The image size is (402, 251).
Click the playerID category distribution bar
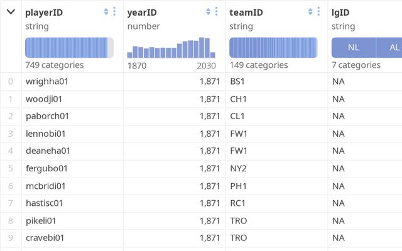[x=69, y=48]
